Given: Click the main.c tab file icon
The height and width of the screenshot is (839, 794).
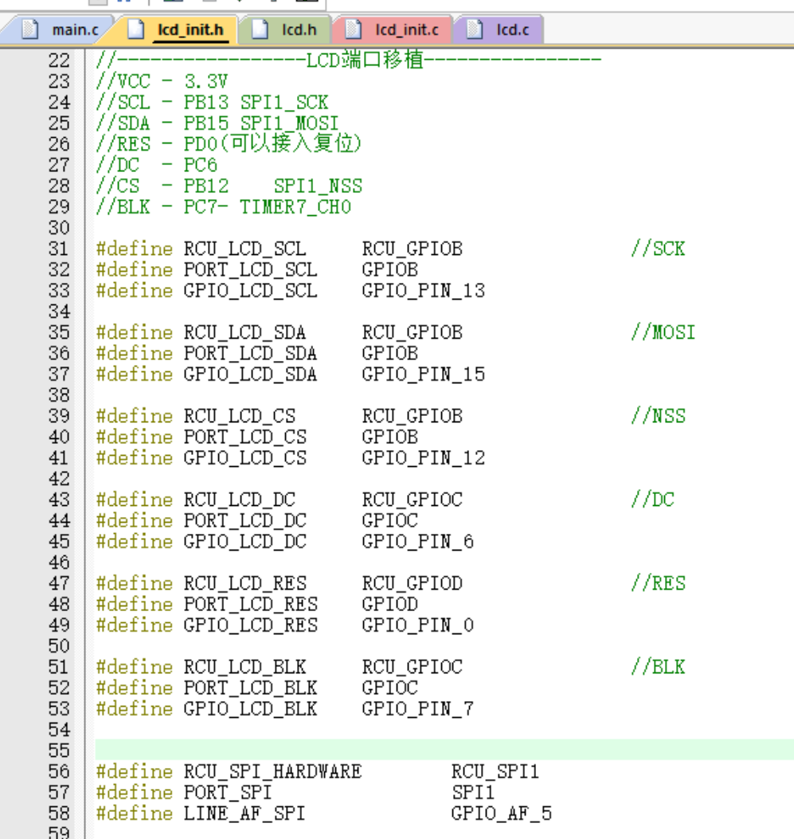Looking at the screenshot, I should tap(30, 29).
